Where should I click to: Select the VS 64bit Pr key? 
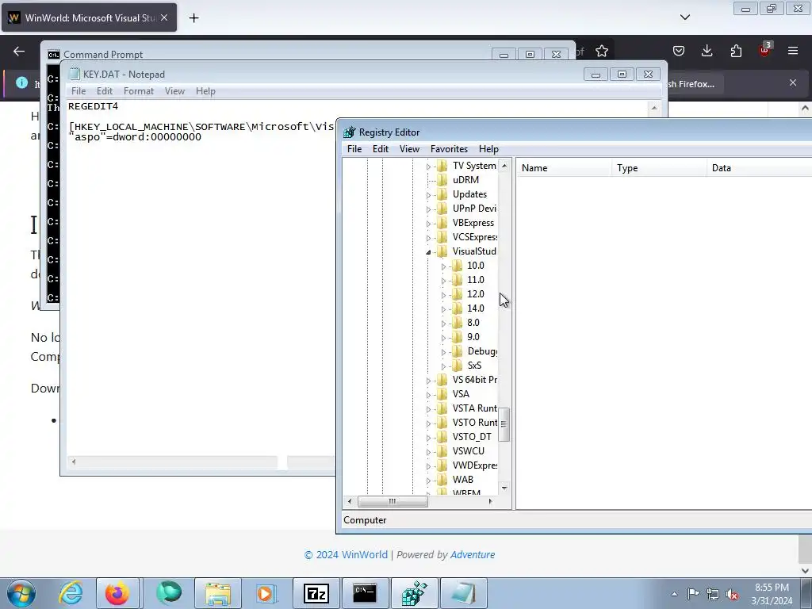(x=474, y=380)
